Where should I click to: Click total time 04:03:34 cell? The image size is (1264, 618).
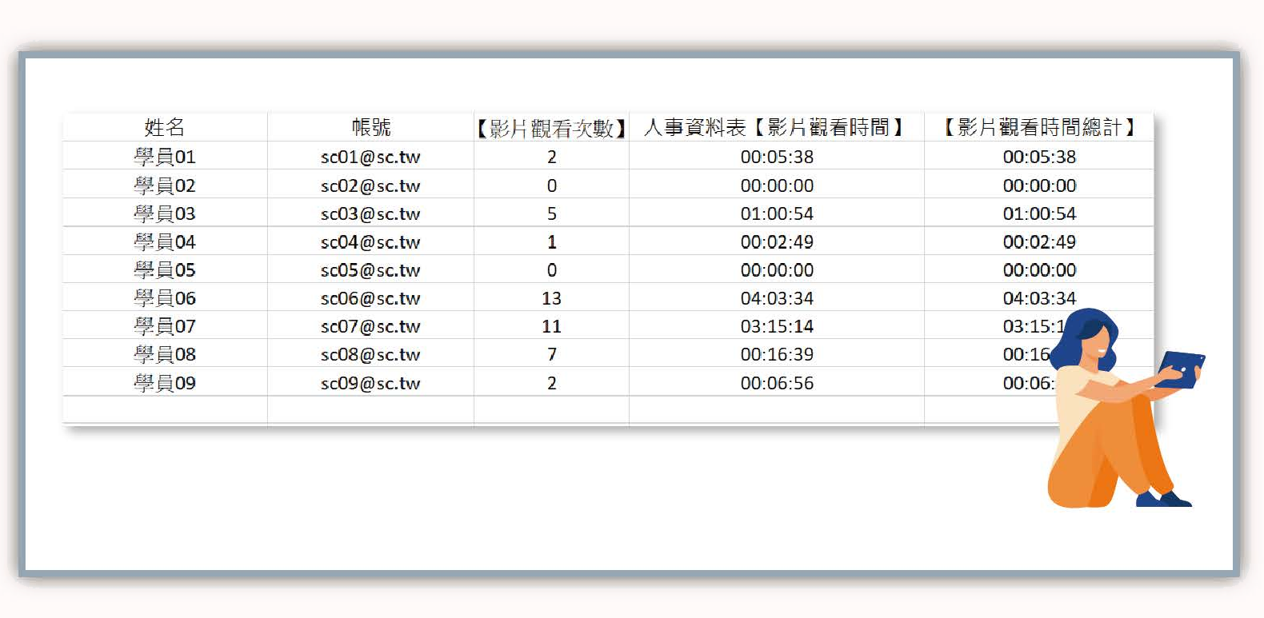[x=1039, y=298]
